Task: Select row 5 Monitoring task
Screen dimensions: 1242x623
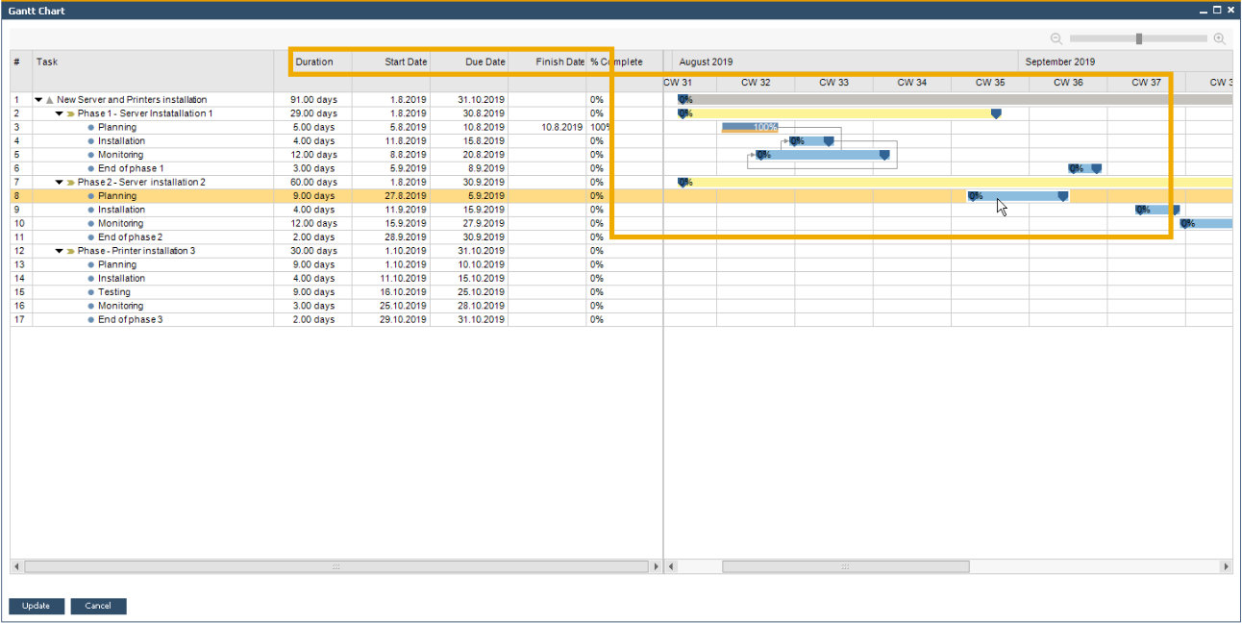Action: tap(336, 155)
